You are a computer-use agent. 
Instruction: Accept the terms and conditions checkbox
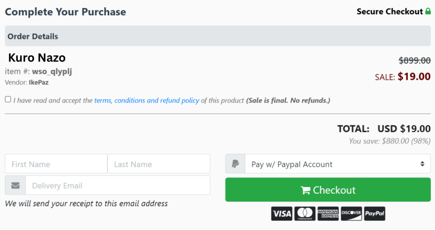8,99
